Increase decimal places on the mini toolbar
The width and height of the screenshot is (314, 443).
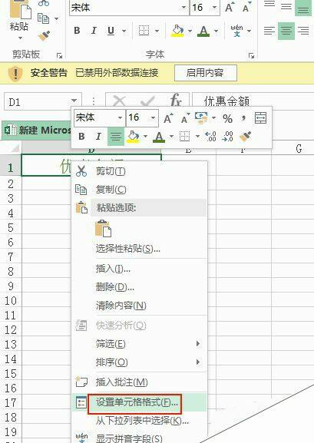point(210,137)
